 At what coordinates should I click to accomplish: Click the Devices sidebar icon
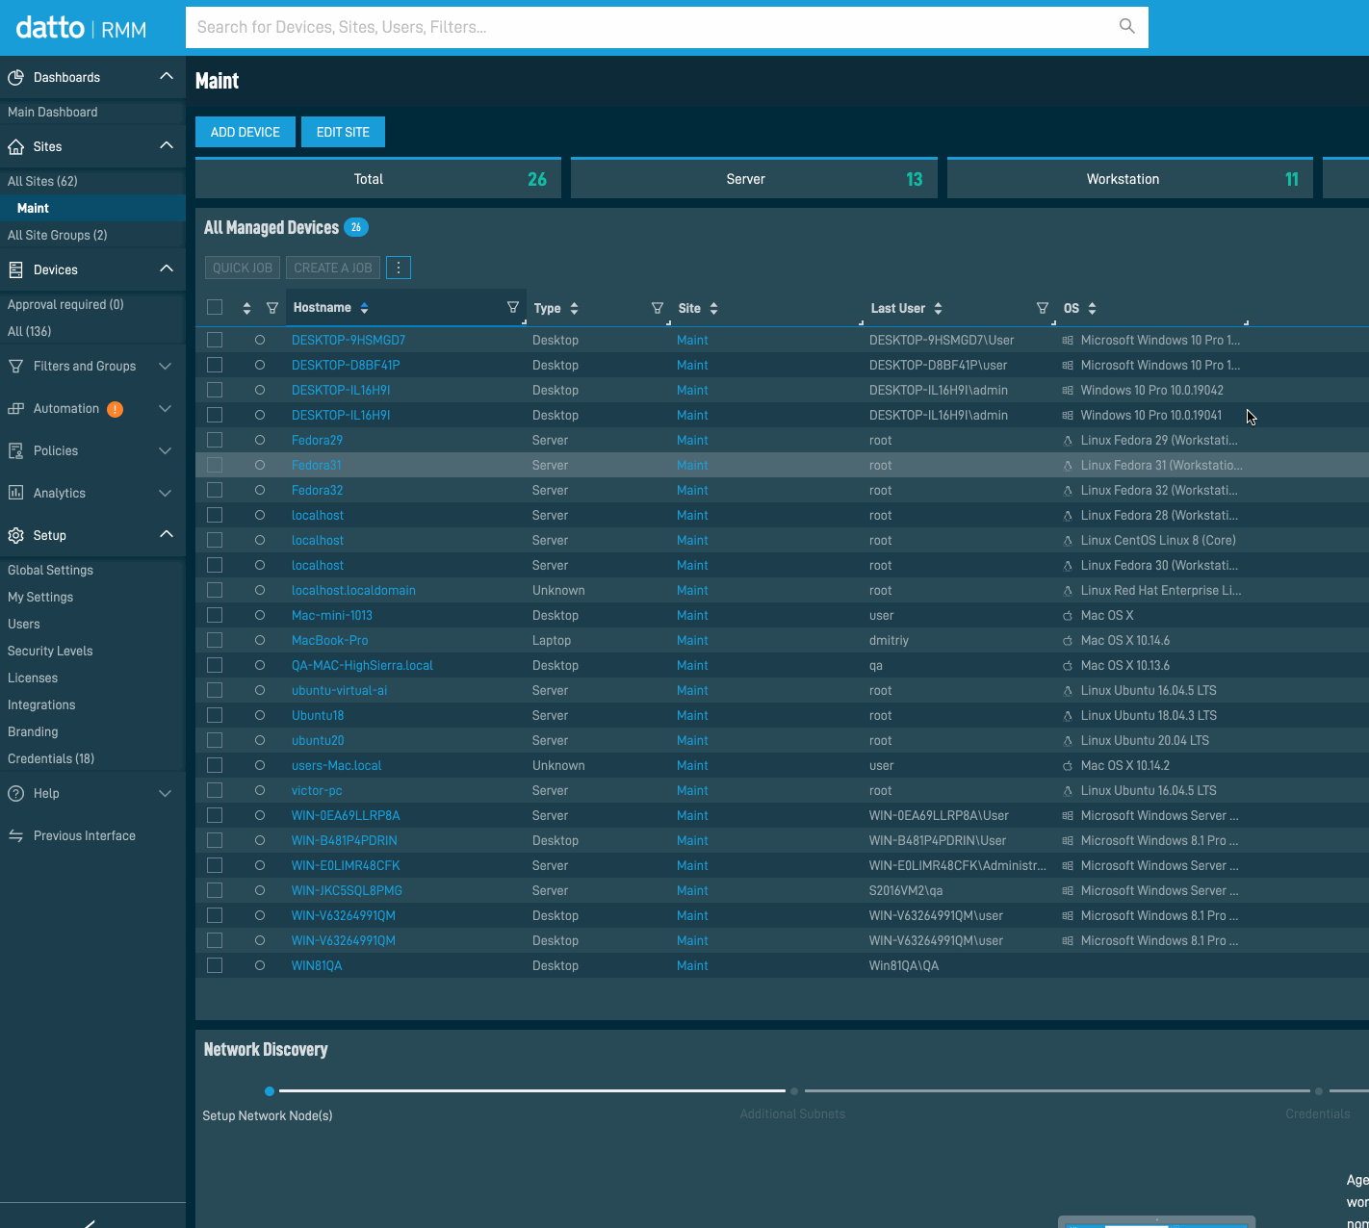pos(15,269)
